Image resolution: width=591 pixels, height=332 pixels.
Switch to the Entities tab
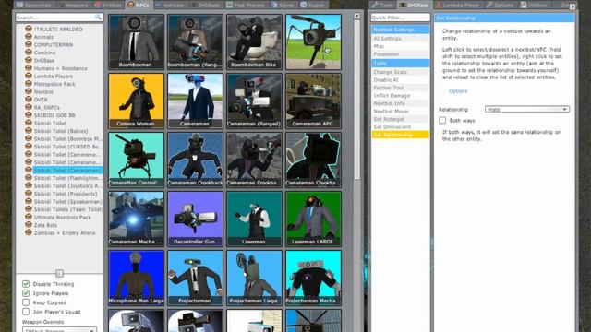click(108, 5)
